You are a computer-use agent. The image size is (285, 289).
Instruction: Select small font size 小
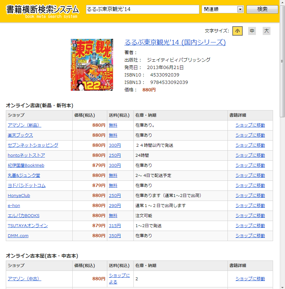coord(238,31)
